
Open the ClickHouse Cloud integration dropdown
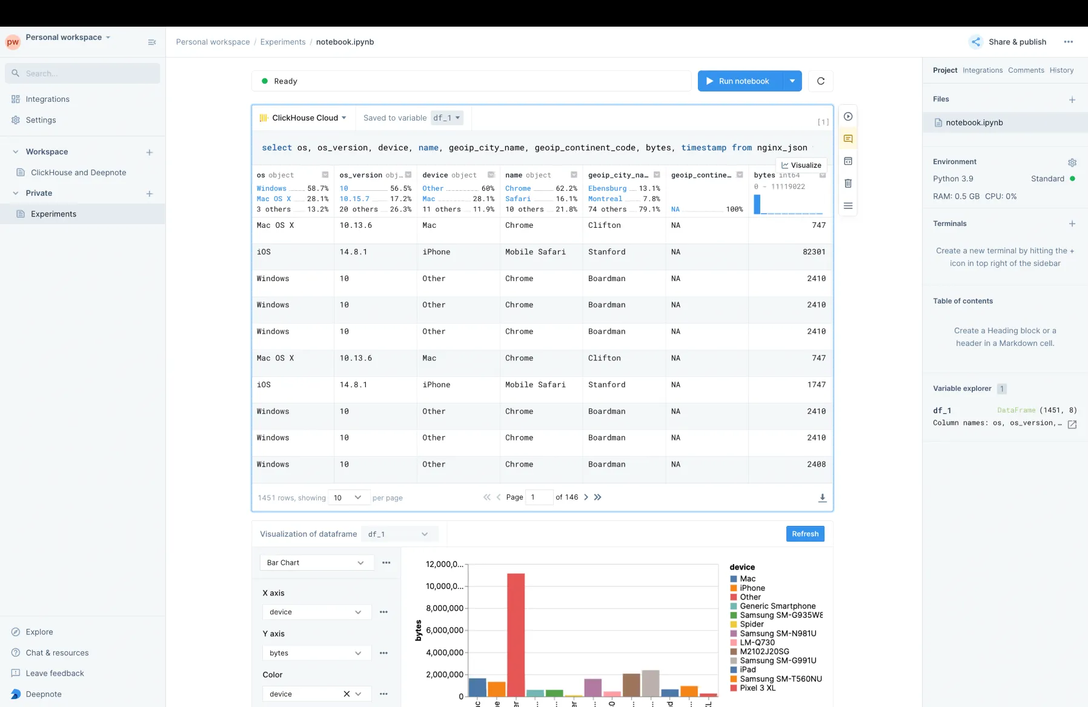[303, 118]
